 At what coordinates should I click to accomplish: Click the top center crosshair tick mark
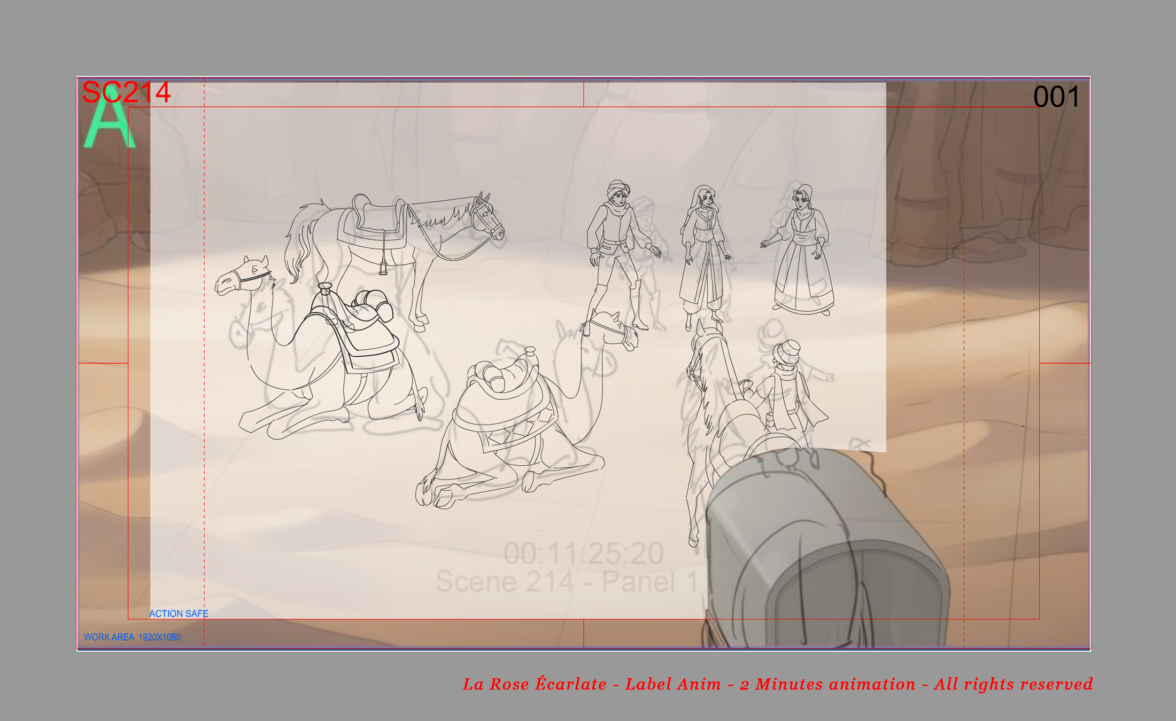point(584,92)
